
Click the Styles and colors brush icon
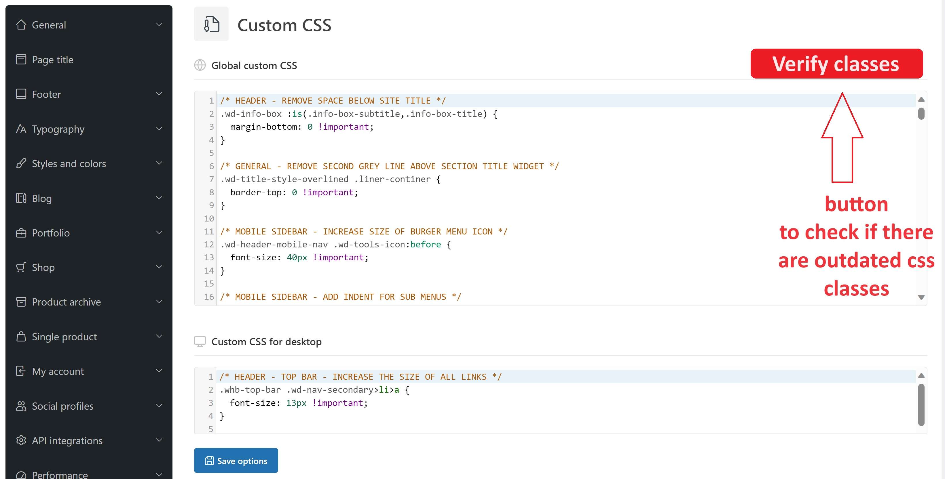(21, 163)
